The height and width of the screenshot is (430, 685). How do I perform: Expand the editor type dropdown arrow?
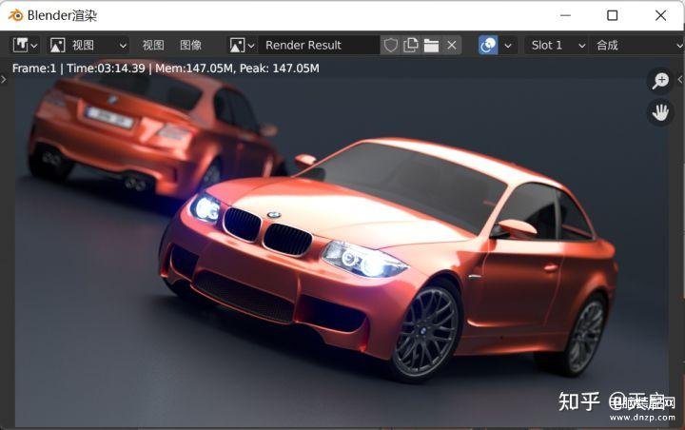(x=34, y=46)
